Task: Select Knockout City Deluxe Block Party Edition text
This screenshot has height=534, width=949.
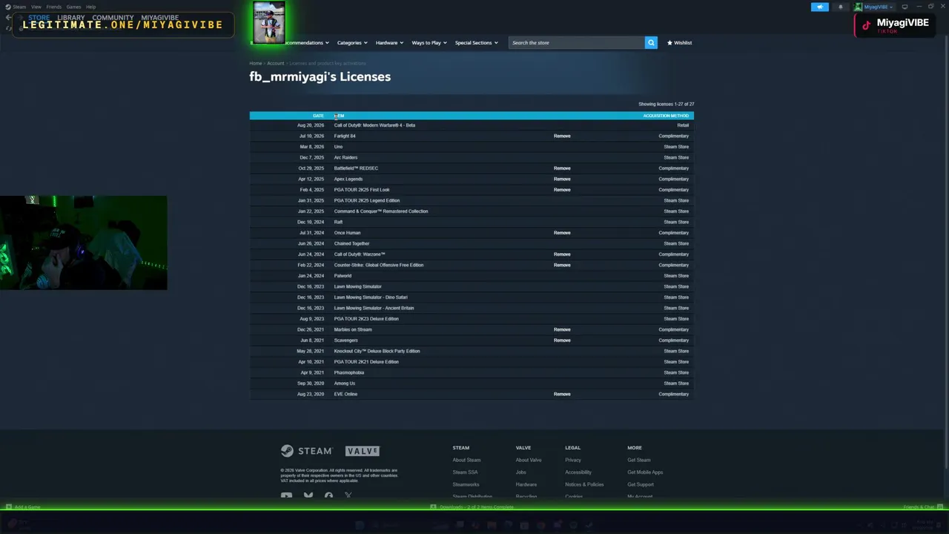Action: coord(377,351)
